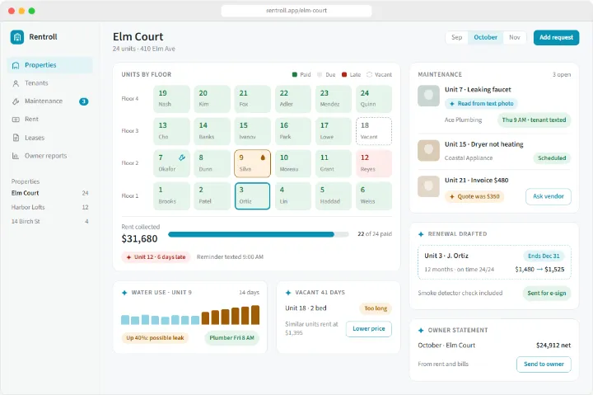
Task: Open the Unit 3 J. Ortiz renewal card
Action: pyautogui.click(x=494, y=262)
